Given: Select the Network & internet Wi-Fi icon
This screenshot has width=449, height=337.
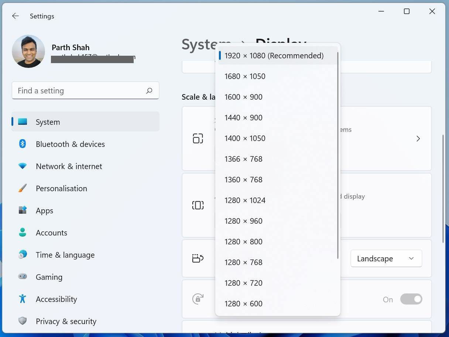Looking at the screenshot, I should point(23,166).
